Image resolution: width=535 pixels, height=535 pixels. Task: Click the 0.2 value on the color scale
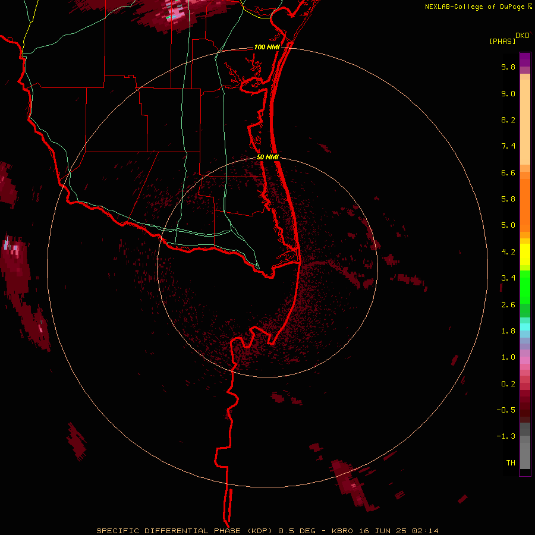pos(508,384)
